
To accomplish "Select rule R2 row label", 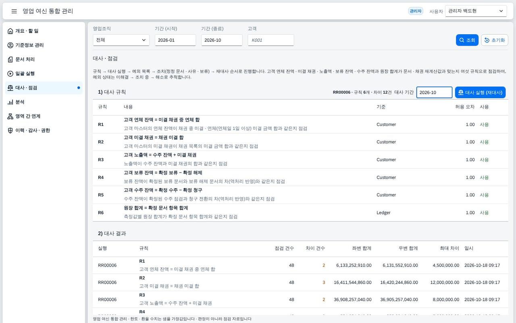I will 101,142.
